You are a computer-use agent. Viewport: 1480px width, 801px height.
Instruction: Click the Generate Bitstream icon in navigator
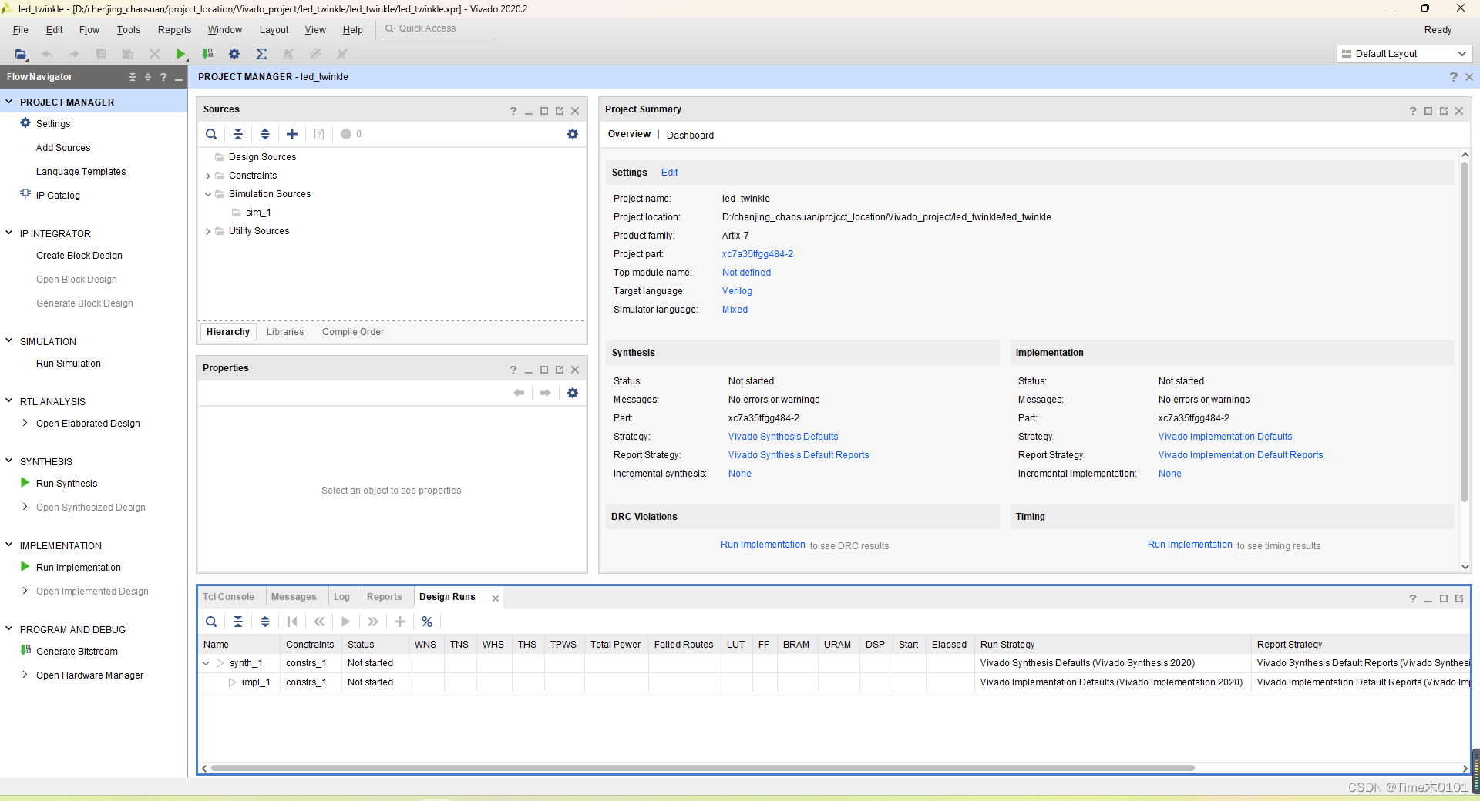[25, 651]
